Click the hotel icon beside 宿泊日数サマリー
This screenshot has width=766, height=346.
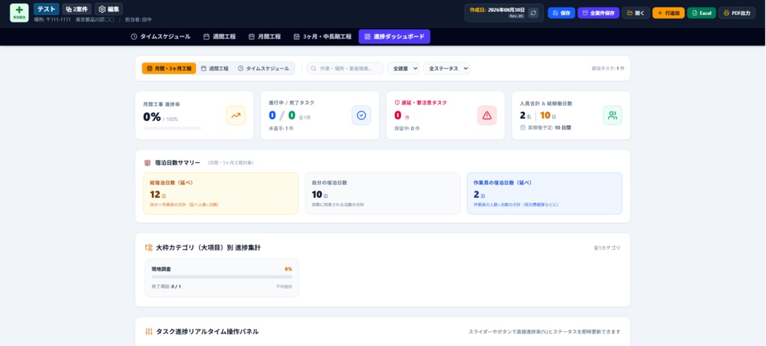point(147,162)
